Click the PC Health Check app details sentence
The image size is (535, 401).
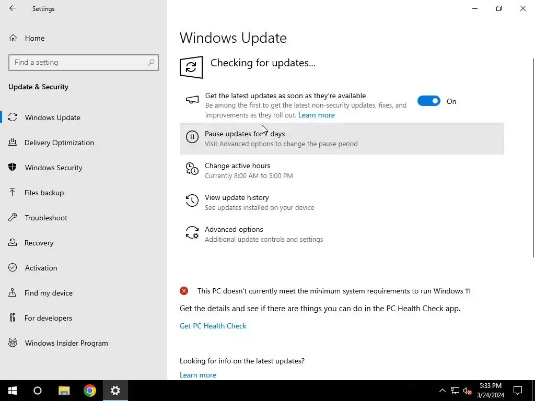[320, 308]
